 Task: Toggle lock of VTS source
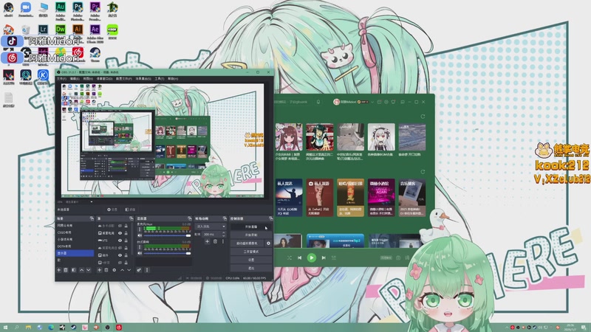[x=126, y=241]
